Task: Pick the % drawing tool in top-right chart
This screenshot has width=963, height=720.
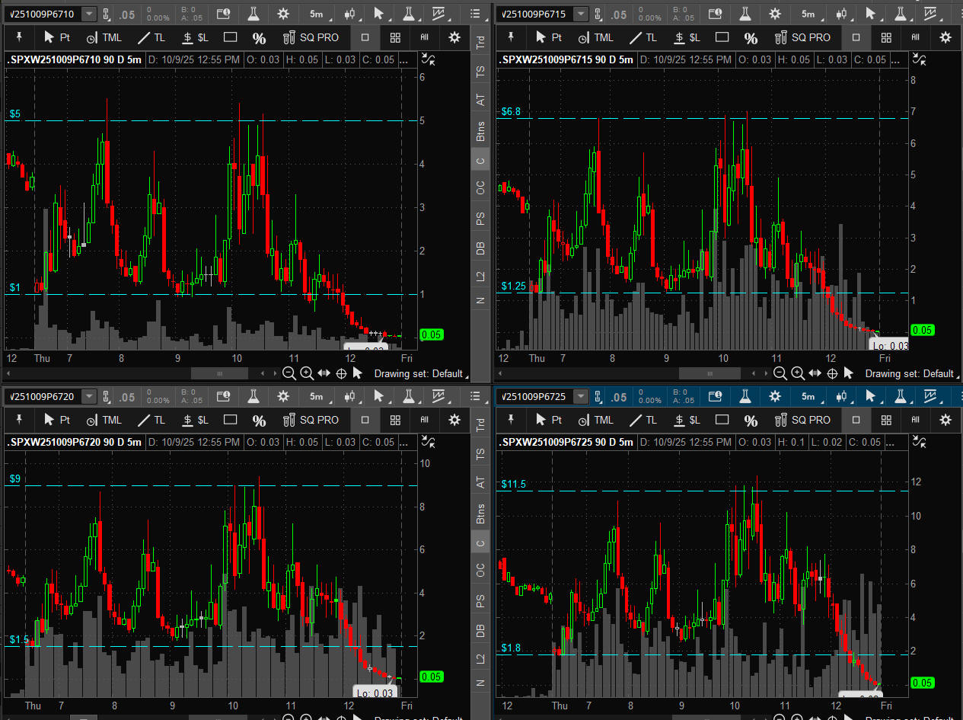Action: tap(751, 37)
